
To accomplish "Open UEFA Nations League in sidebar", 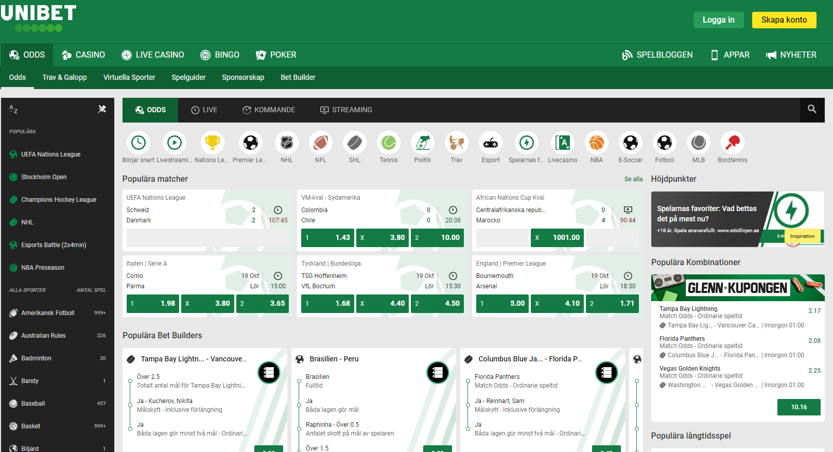I will pos(57,154).
